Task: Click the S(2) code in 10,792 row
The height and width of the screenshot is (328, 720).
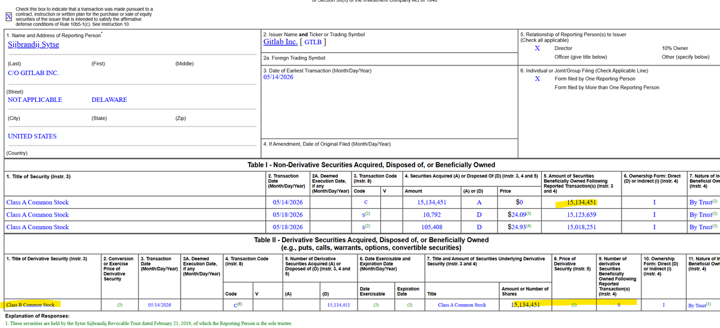Action: pos(366,215)
